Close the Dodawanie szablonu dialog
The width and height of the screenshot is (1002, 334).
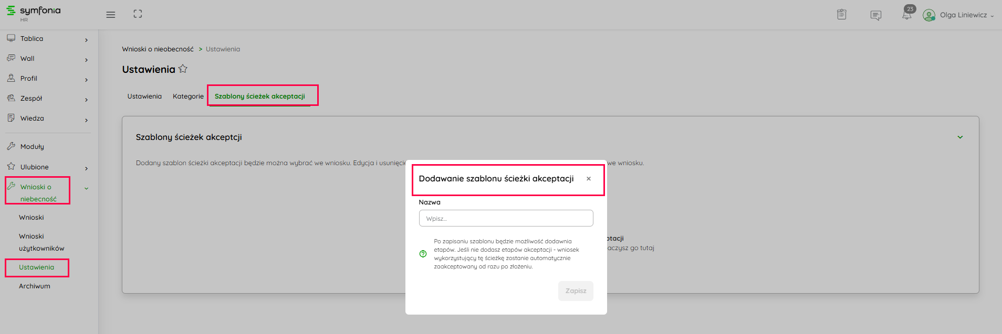589,179
